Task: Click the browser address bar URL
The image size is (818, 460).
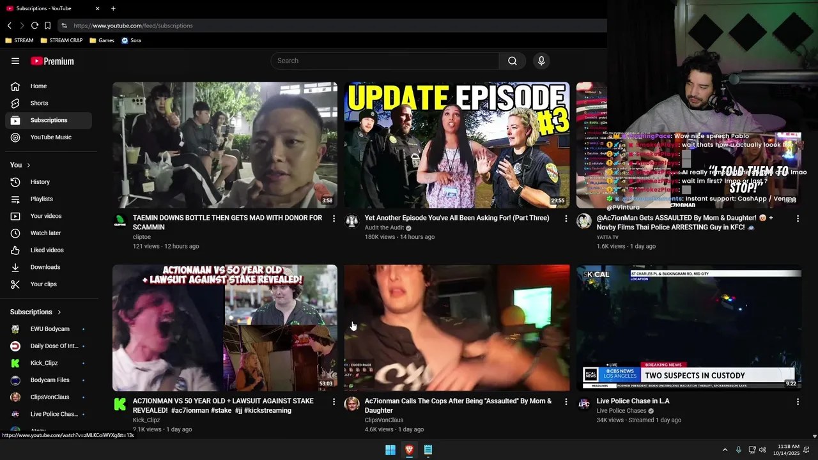Action: click(x=133, y=26)
